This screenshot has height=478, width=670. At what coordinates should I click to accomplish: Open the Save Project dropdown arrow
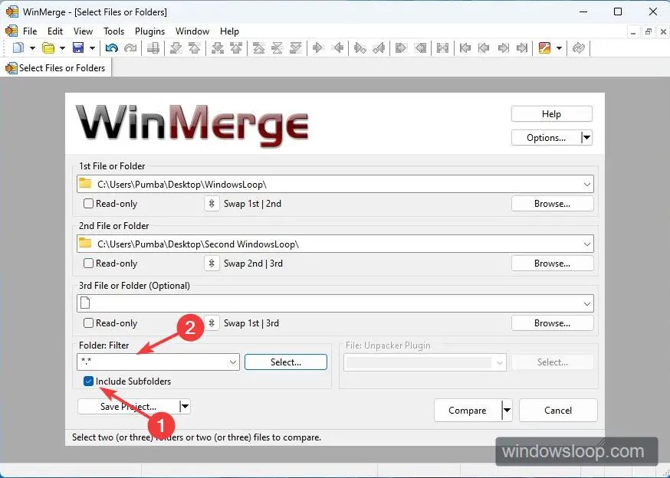click(185, 407)
